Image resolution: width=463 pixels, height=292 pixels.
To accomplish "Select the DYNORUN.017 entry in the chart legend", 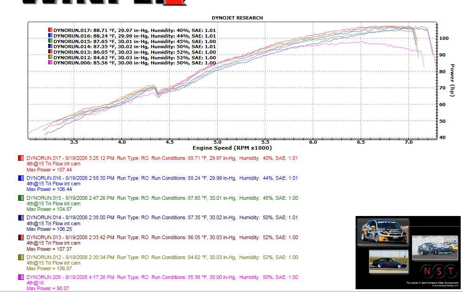I will pos(132,30).
